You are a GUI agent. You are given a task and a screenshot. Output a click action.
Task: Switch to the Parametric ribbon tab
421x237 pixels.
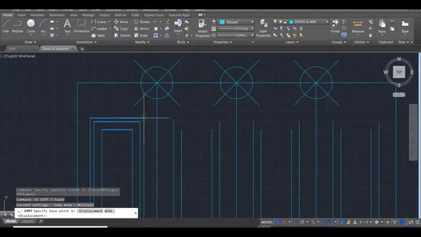57,15
